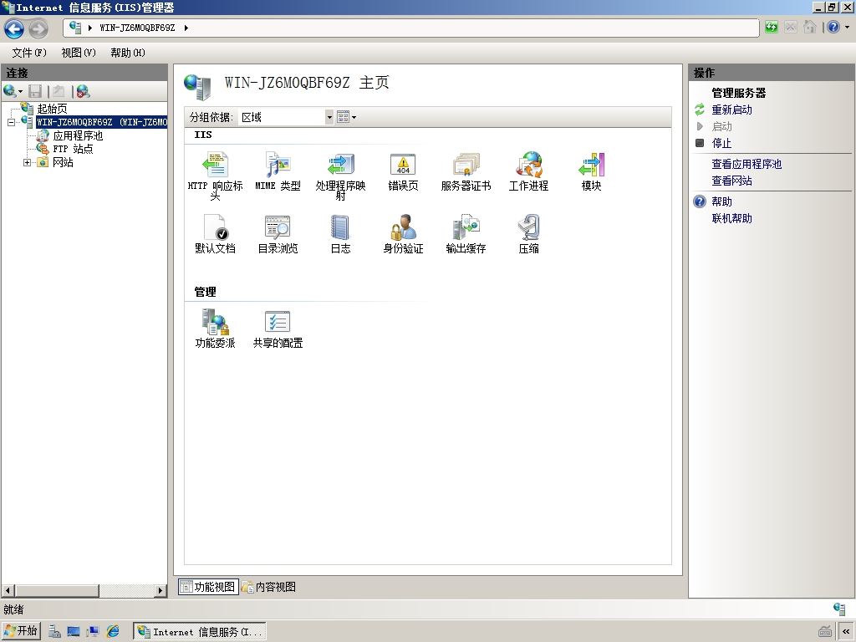Image resolution: width=856 pixels, height=642 pixels.
Task: Click the address bar path field
Action: (411, 28)
